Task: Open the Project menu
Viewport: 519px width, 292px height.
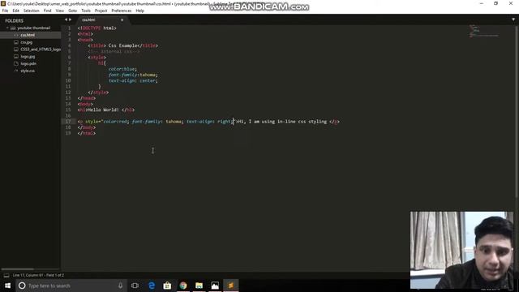Action: coord(101,11)
